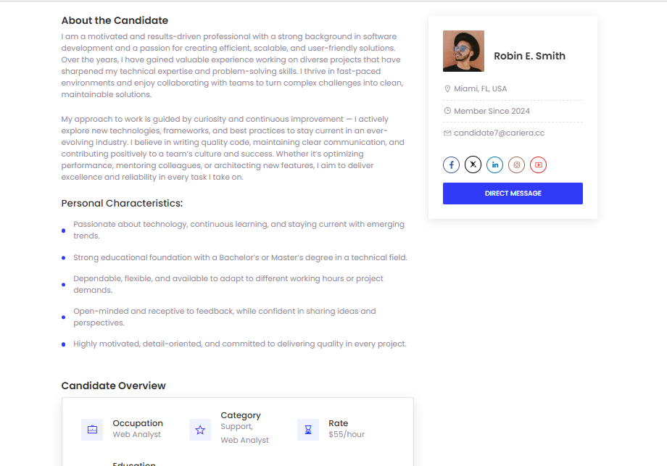Image resolution: width=667 pixels, height=466 pixels.
Task: Open the YouTube channel icon
Action: point(539,165)
